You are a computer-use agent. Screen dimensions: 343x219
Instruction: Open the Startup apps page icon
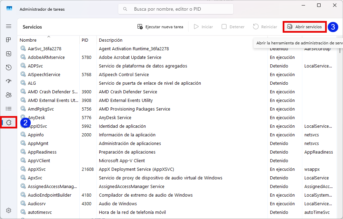9,81
